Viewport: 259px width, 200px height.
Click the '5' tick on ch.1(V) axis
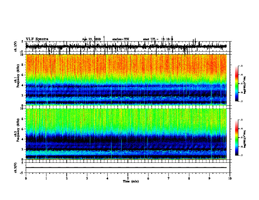point(22,42)
